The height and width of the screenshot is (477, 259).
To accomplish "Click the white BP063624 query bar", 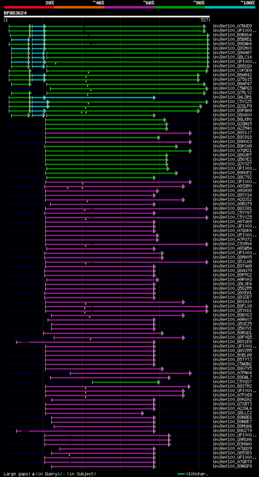I will click(x=107, y=17).
